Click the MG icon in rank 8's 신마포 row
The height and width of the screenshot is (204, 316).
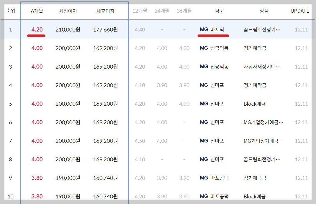204,159
